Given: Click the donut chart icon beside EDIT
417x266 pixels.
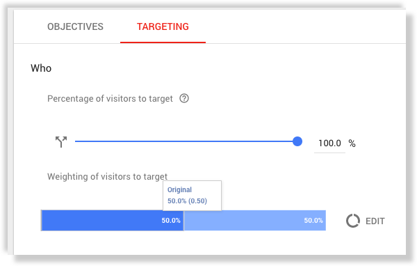Looking at the screenshot, I should [x=353, y=221].
